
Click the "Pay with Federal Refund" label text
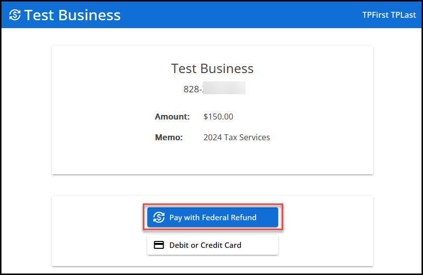tap(212, 217)
